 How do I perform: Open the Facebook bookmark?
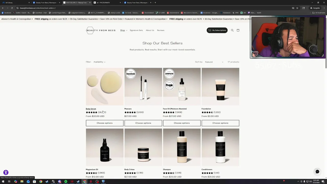coord(6,13)
